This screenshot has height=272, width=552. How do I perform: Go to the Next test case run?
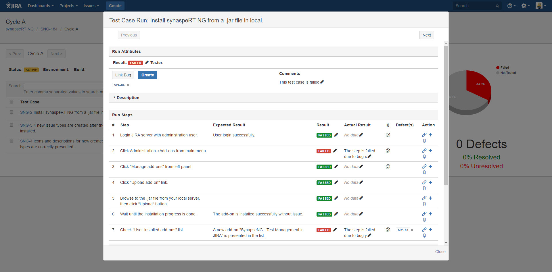(427, 35)
